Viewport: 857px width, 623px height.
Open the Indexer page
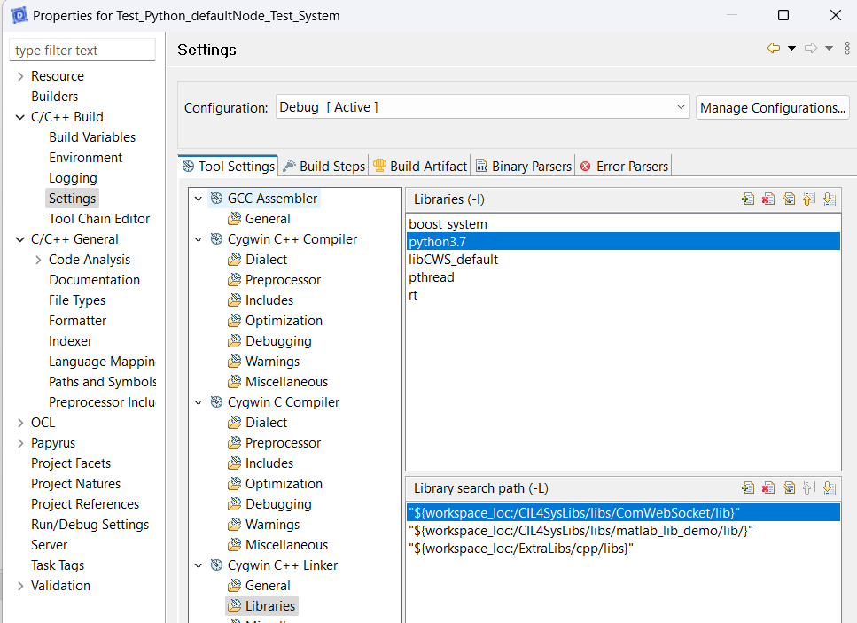71,341
